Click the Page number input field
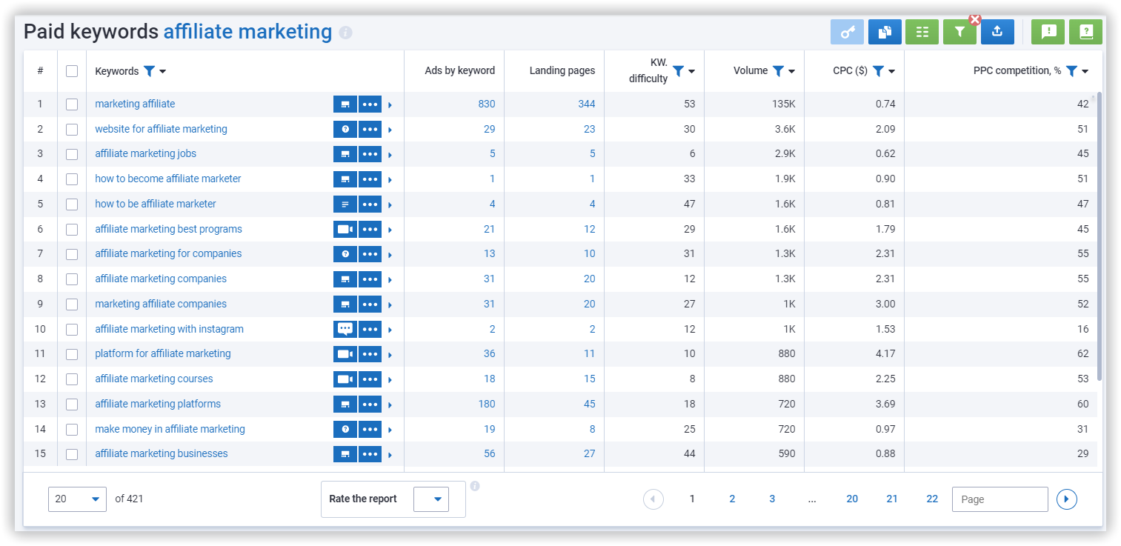1121x546 pixels. pyautogui.click(x=999, y=499)
